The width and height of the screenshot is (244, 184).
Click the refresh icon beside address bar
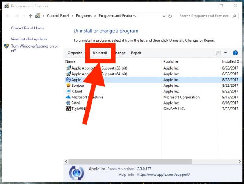coord(170,16)
